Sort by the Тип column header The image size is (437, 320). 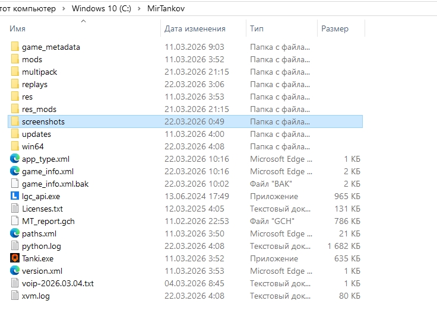point(256,28)
